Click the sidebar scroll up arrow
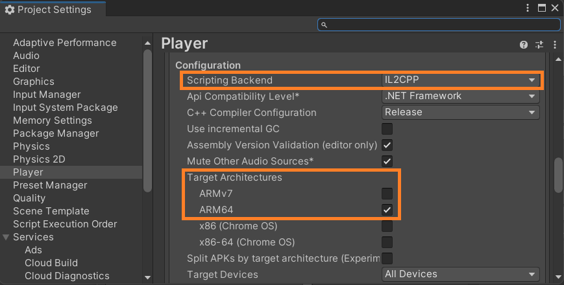 [147, 43]
